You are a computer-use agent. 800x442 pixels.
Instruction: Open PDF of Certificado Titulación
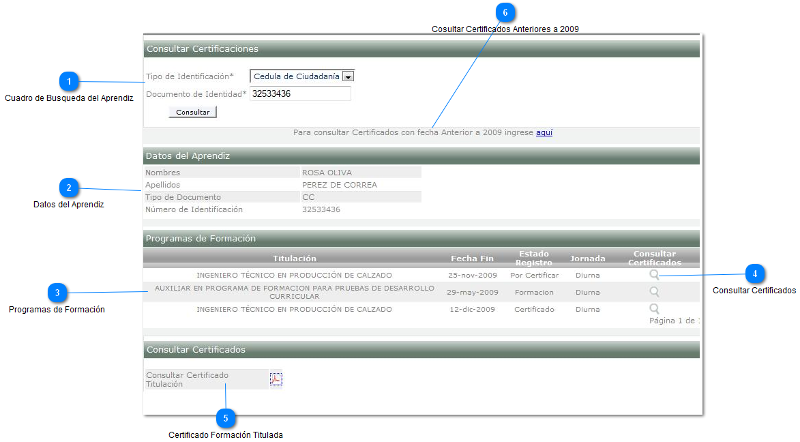(276, 379)
